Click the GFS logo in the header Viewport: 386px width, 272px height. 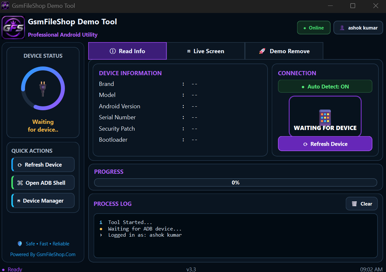pos(13,28)
